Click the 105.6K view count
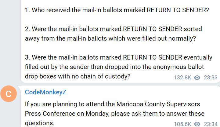This screenshot has height=127, width=220. tap(182, 124)
